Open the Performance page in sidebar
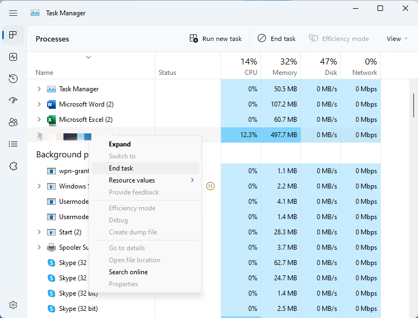Viewport: 418px width, 318px height. (x=13, y=57)
